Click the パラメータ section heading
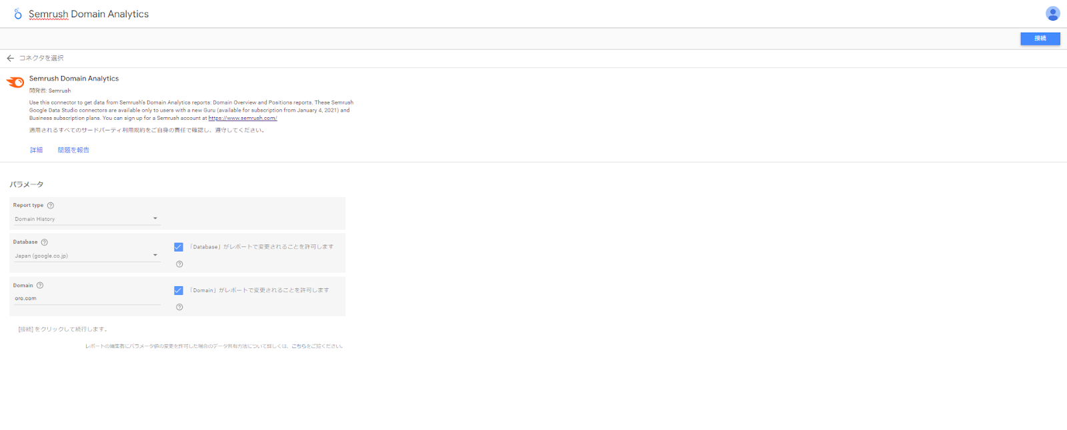The width and height of the screenshot is (1067, 430). pyautogui.click(x=27, y=184)
